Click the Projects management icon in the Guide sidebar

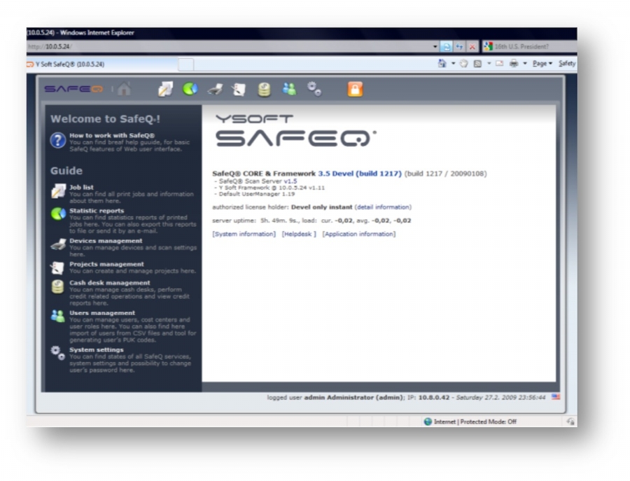tap(57, 267)
